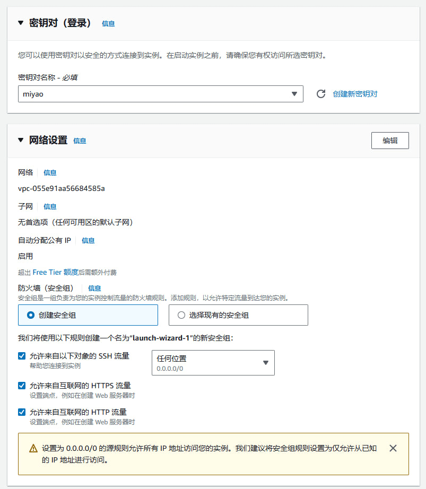Click 信息 next to the 网络 label
Screen dimensions: 426x489
(x=50, y=172)
